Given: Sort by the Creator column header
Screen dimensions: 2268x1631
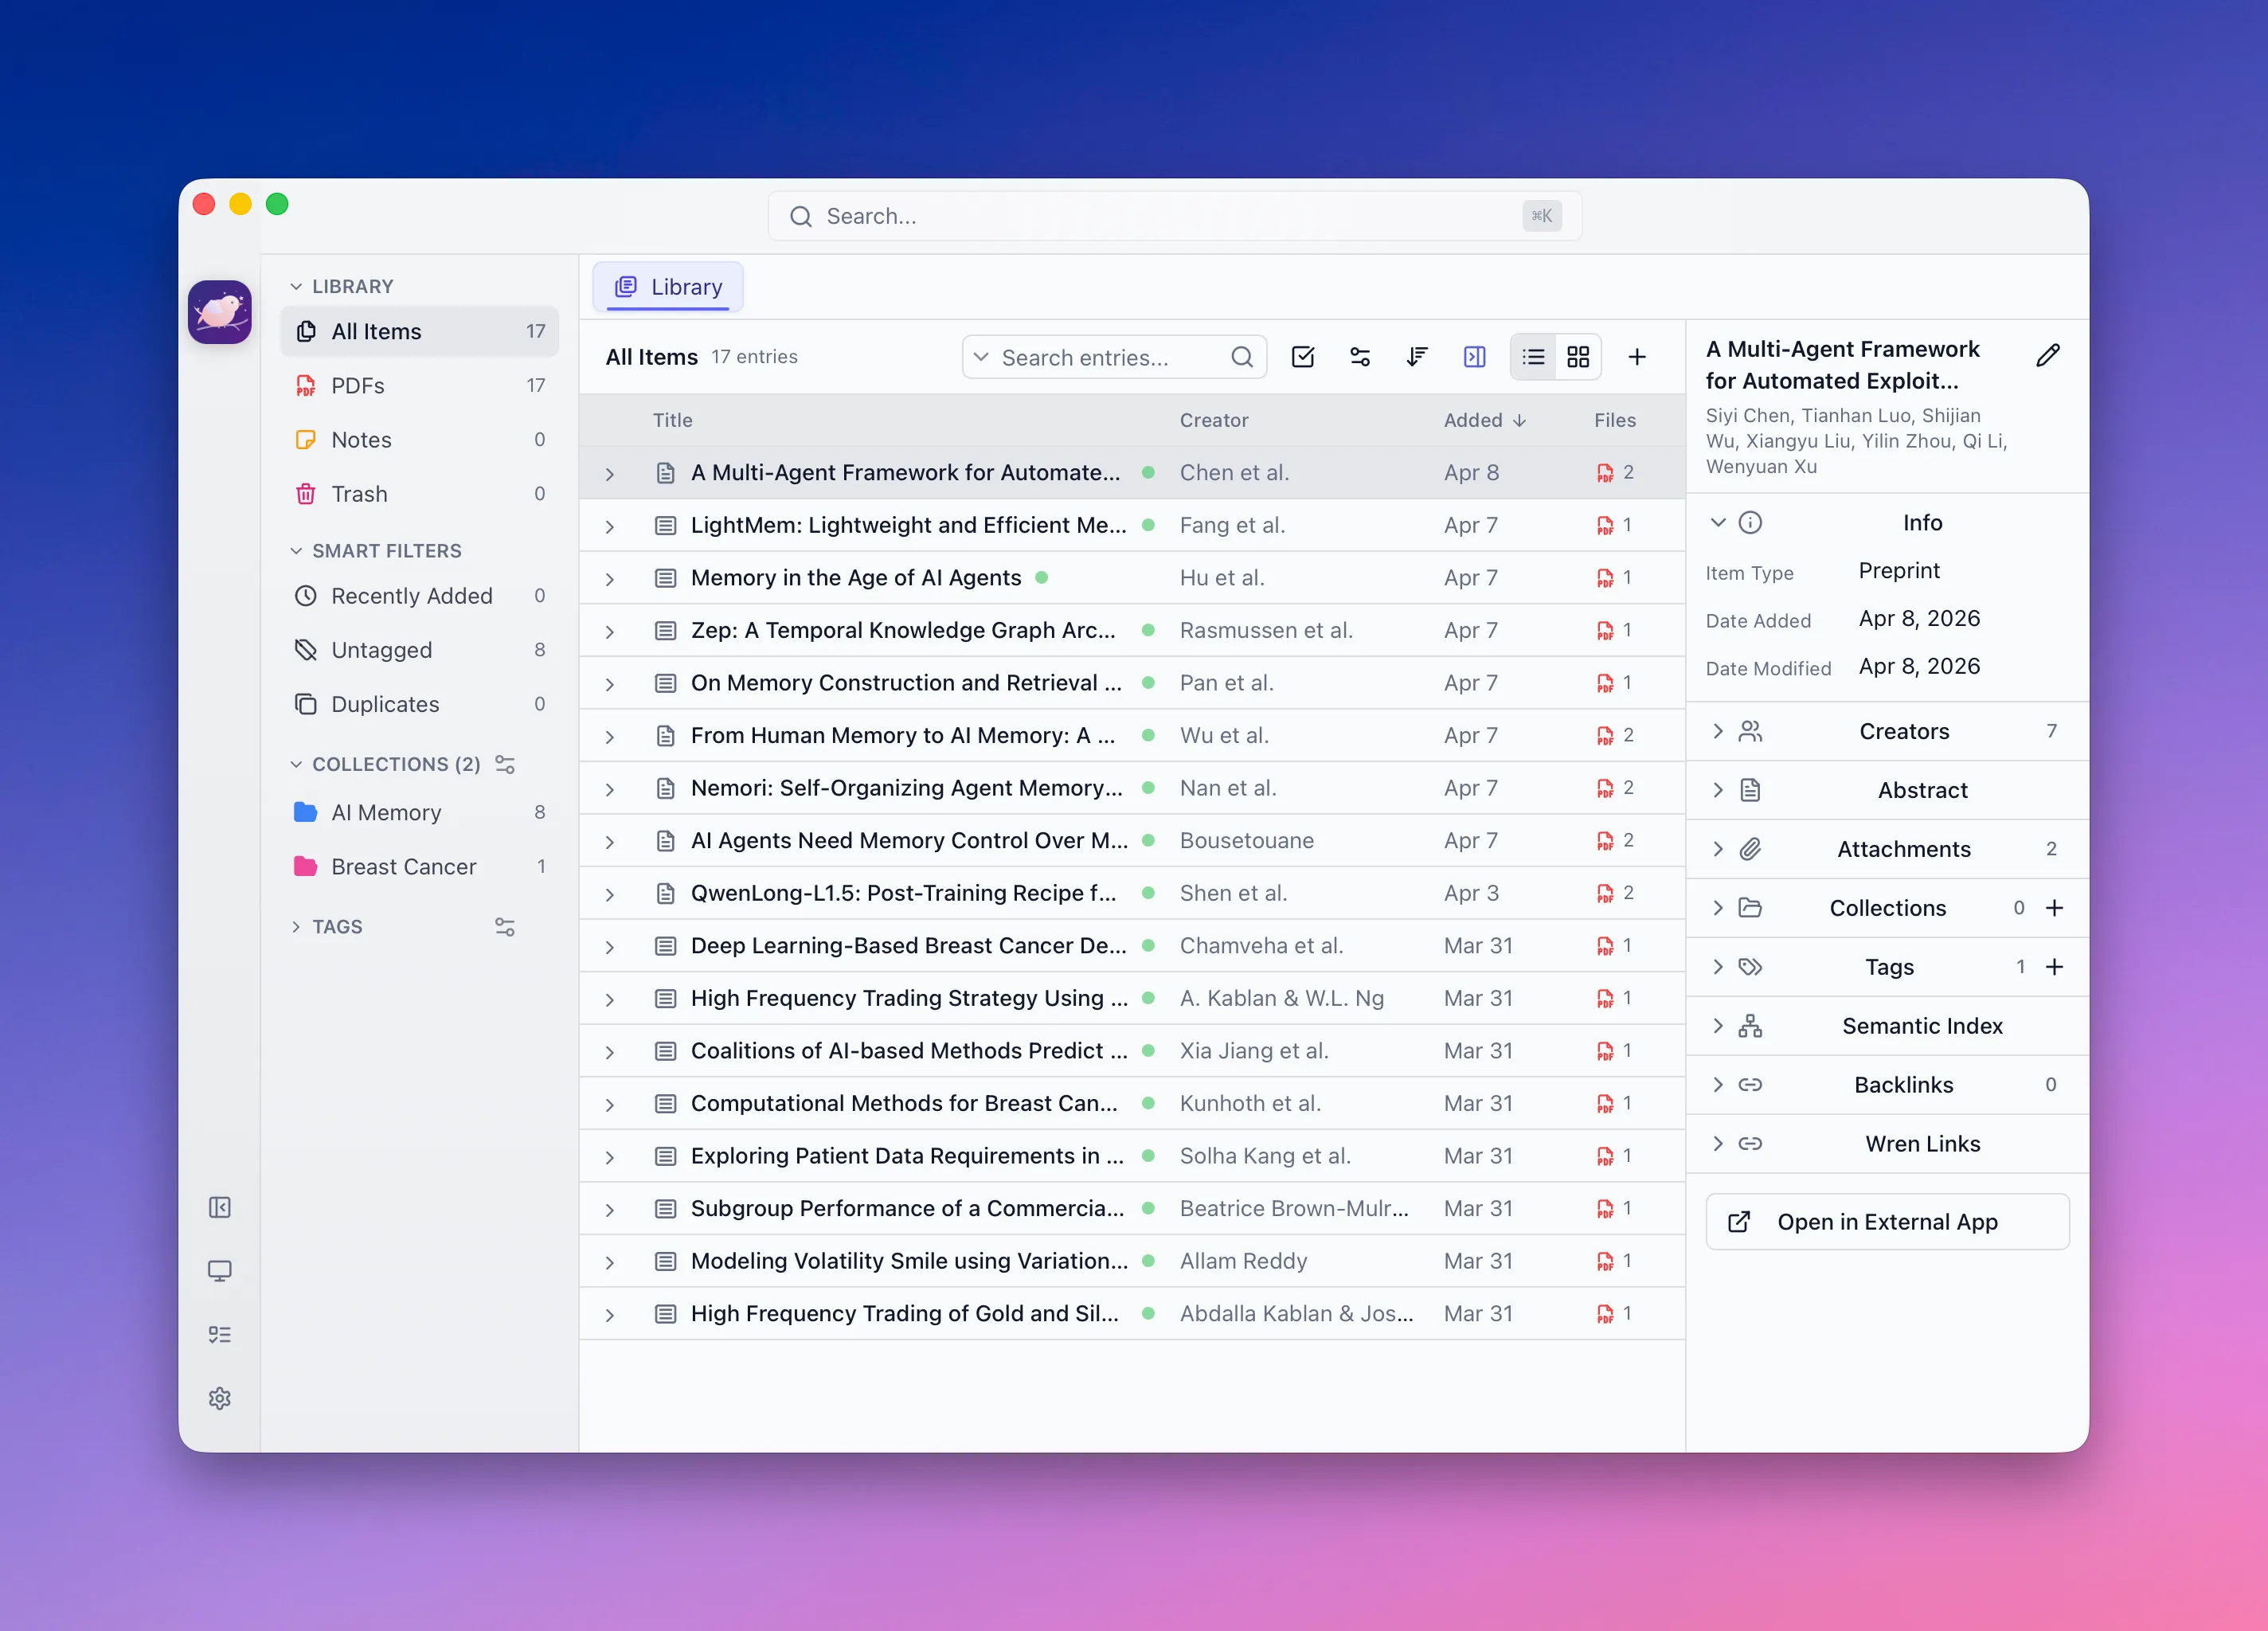Looking at the screenshot, I should [x=1213, y=421].
